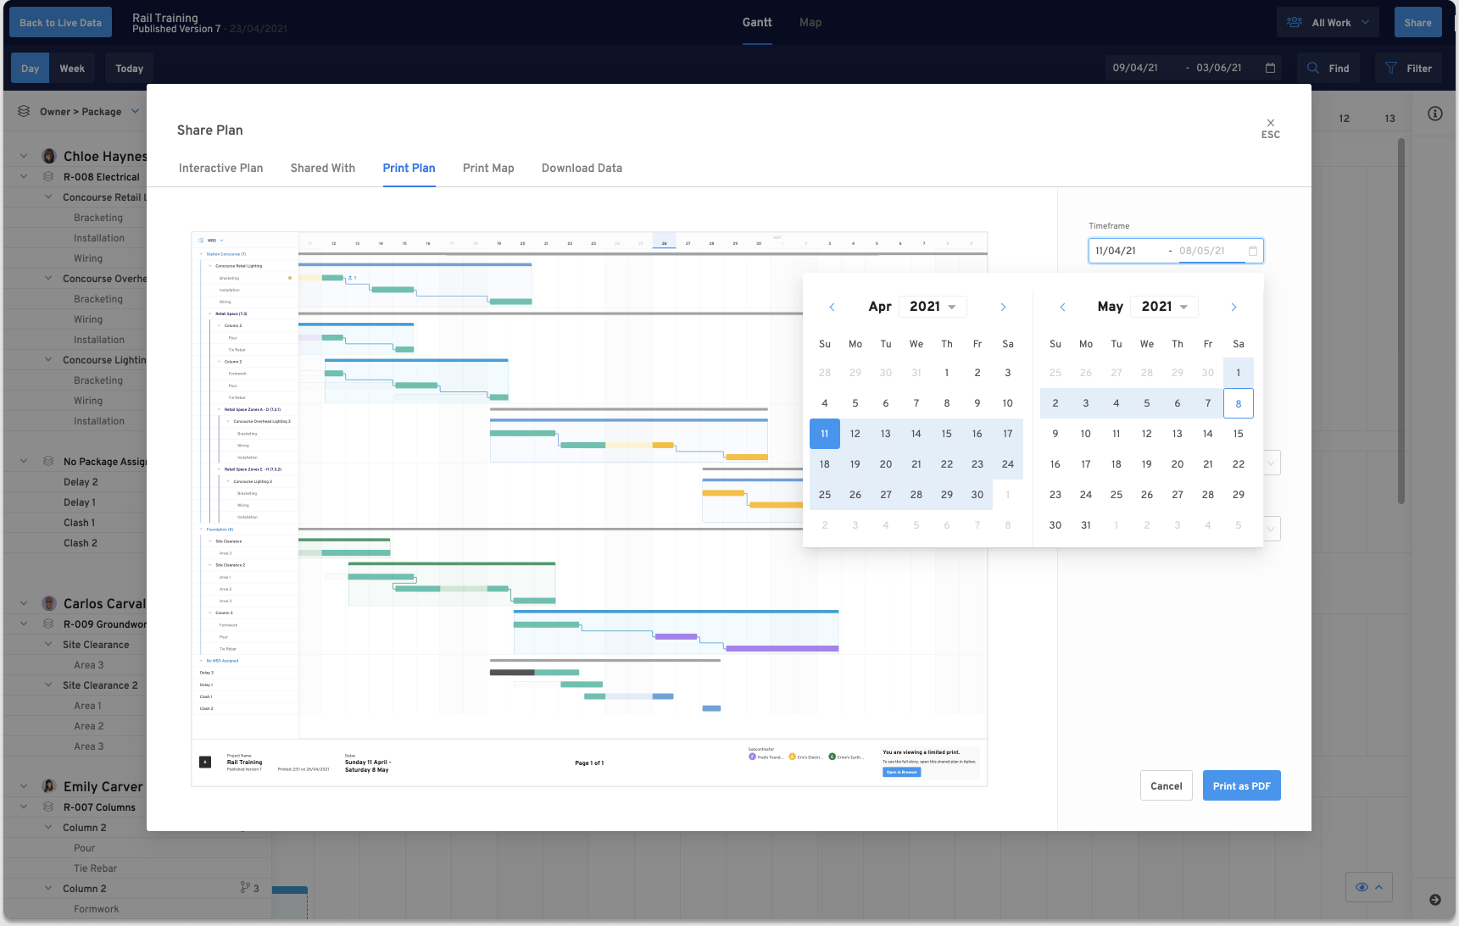Switch to the Print Map tab
This screenshot has width=1459, height=926.
click(488, 168)
